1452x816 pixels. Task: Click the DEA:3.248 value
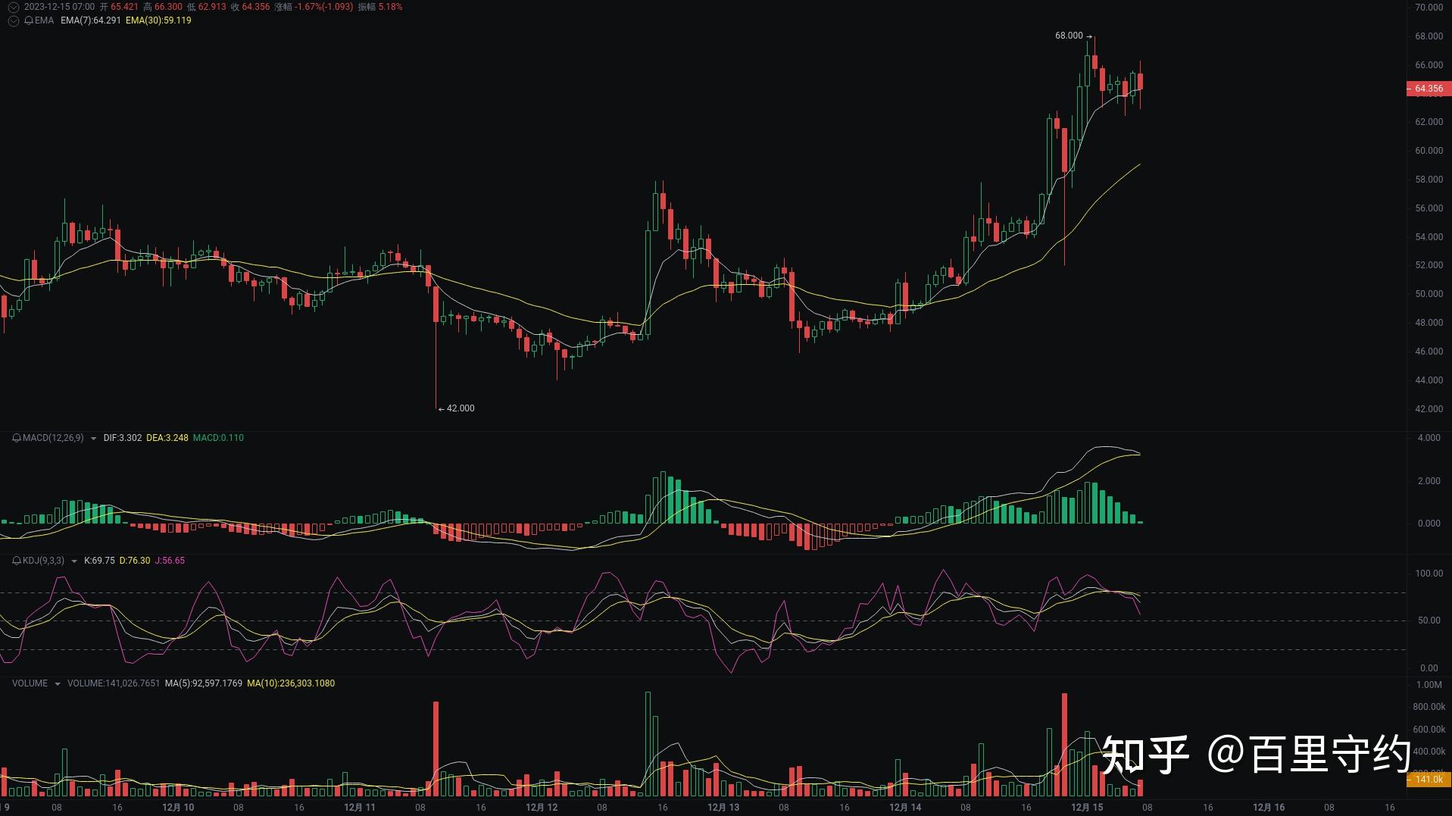click(x=167, y=438)
